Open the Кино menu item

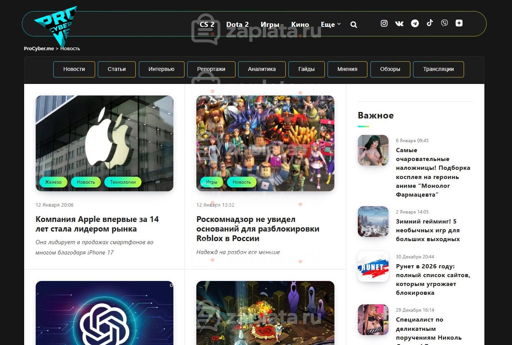pos(300,24)
